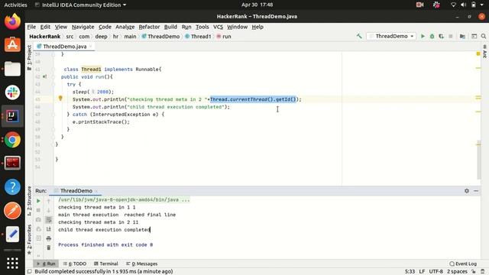Open Project Structure from the toolbar folder icon
489x275 pixels.
[x=462, y=36]
